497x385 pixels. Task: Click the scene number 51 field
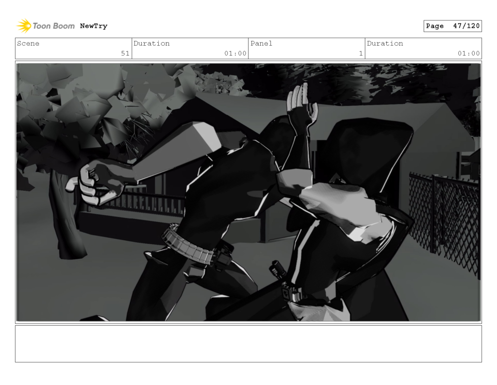coord(125,53)
